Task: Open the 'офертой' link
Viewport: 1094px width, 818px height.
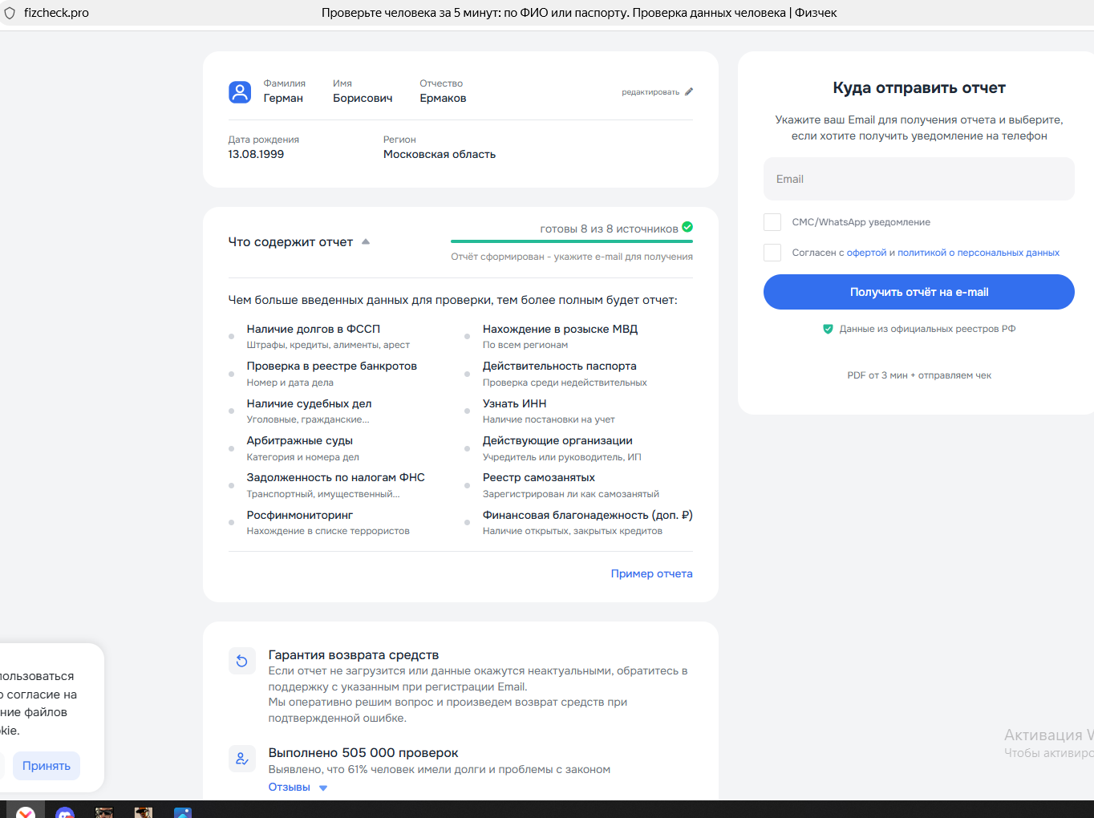Action: pyautogui.click(x=866, y=253)
